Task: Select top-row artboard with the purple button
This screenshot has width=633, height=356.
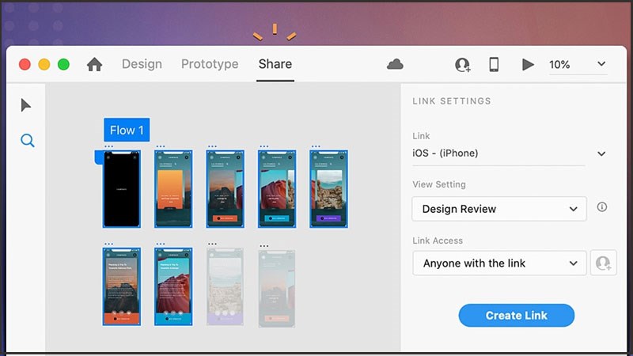Action: [328, 189]
